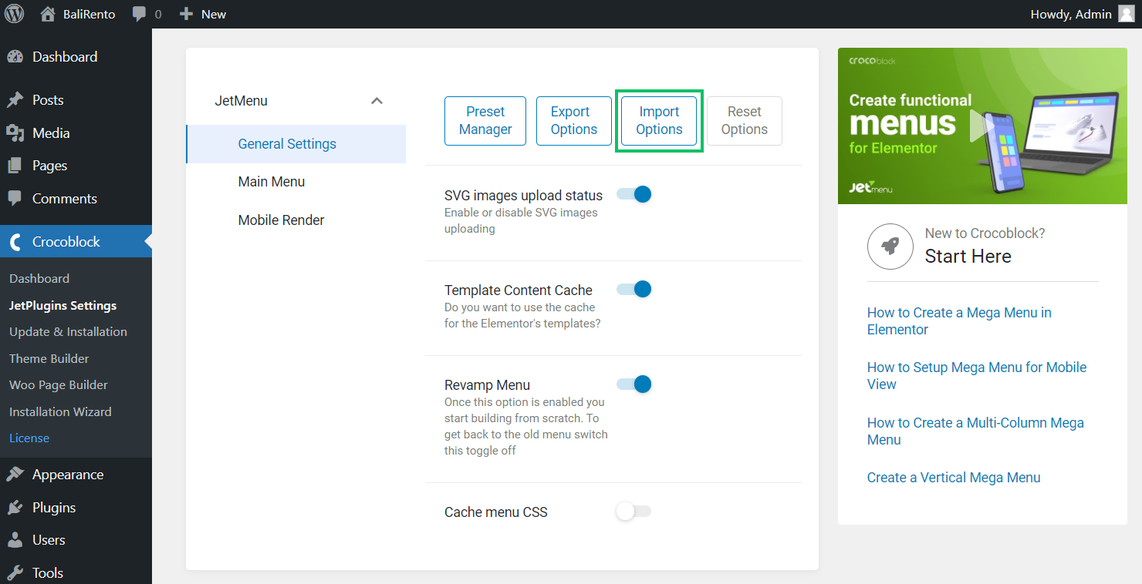Open the Media sidebar menu label
1142x584 pixels.
pos(51,133)
